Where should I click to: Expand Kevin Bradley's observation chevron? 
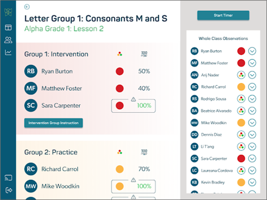(252, 182)
